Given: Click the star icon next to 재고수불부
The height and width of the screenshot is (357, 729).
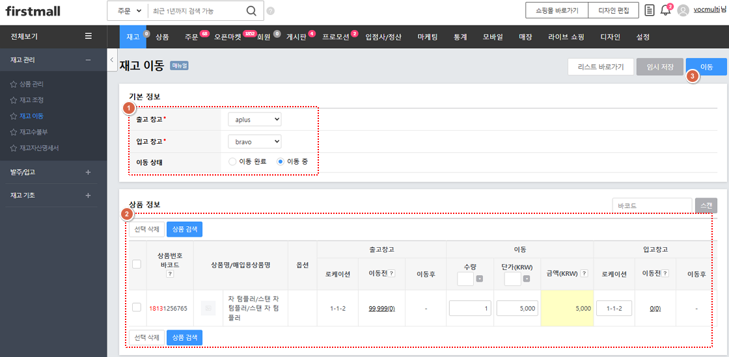Looking at the screenshot, I should (14, 132).
